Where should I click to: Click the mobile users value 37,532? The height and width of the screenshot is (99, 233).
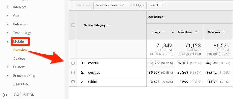(x=154, y=63)
